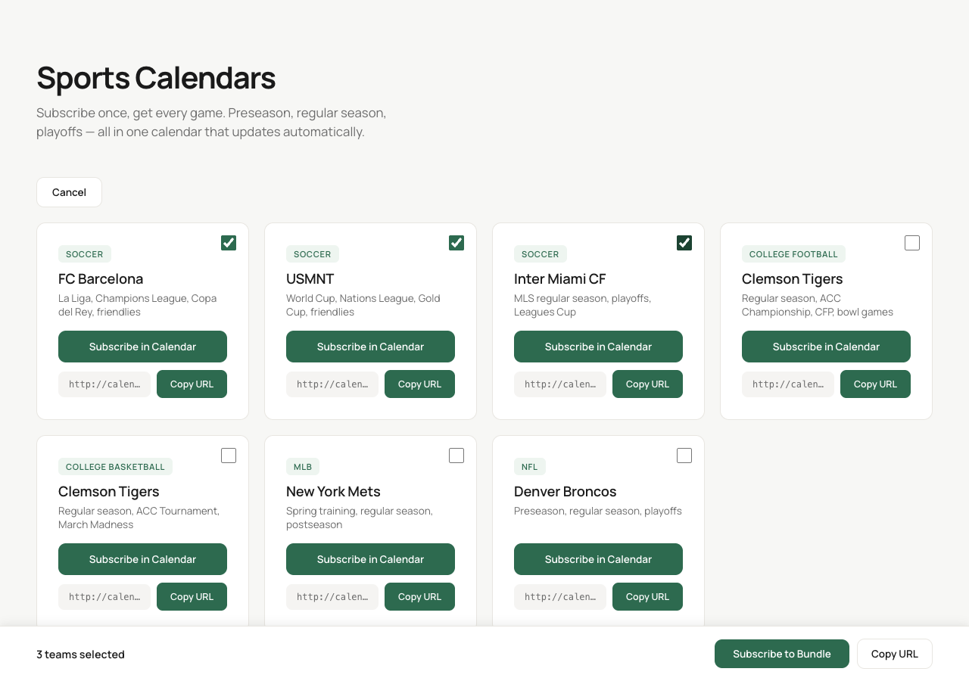Focus the Inter Miami CF URL field
Screen dimensions: 969x681
(x=560, y=384)
